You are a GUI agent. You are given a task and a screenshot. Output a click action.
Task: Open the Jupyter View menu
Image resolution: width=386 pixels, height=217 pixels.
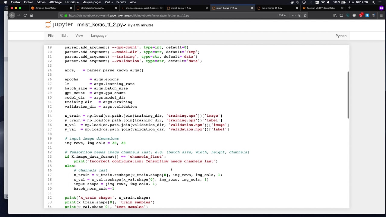[x=79, y=36]
